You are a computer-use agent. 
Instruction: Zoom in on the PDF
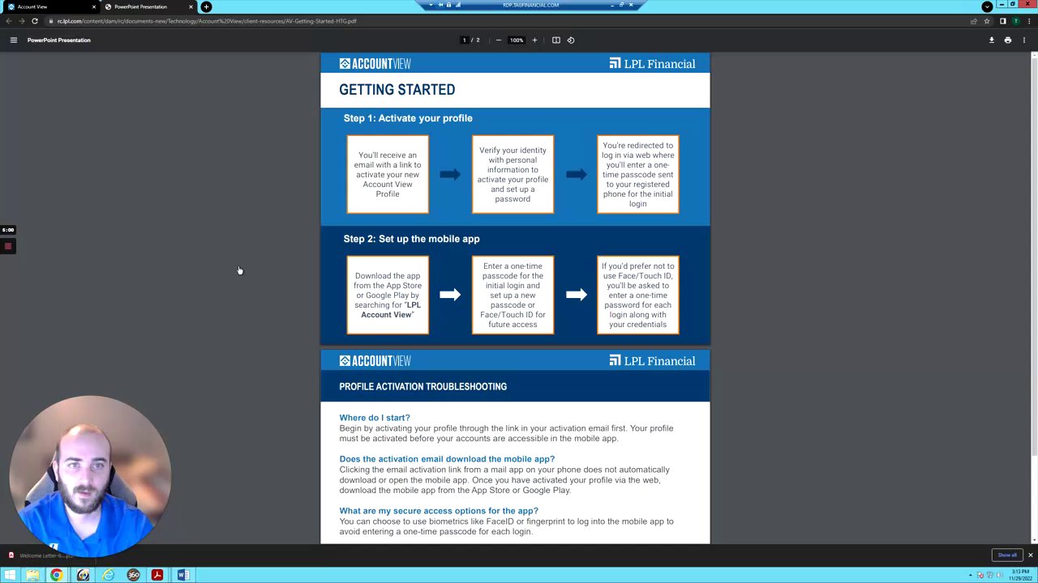pyautogui.click(x=534, y=40)
